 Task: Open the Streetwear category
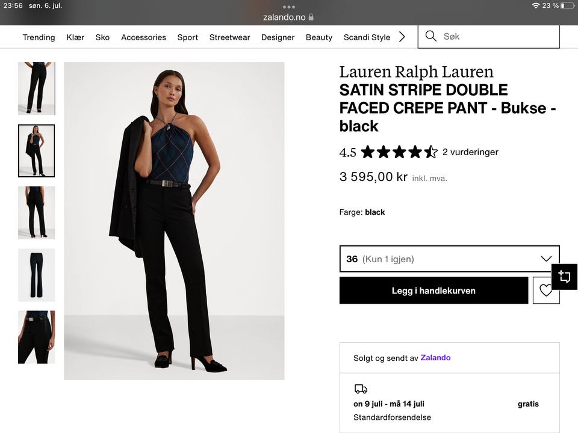[229, 37]
